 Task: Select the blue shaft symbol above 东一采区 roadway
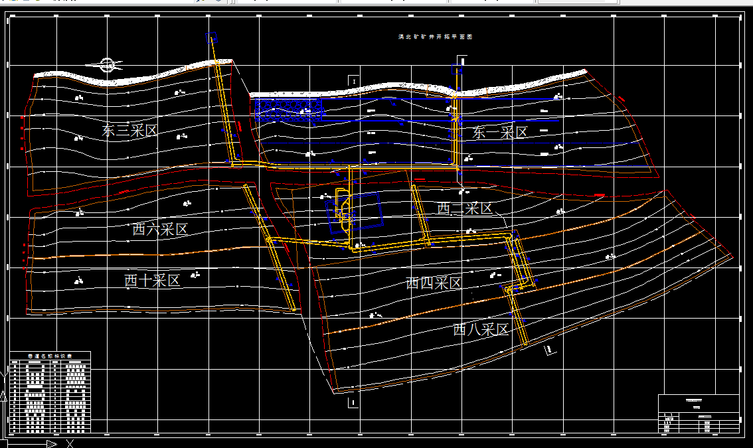457,70
